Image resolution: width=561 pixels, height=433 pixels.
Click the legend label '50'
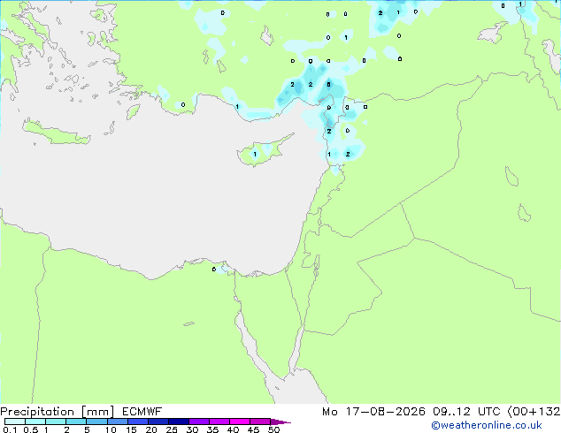(x=274, y=429)
